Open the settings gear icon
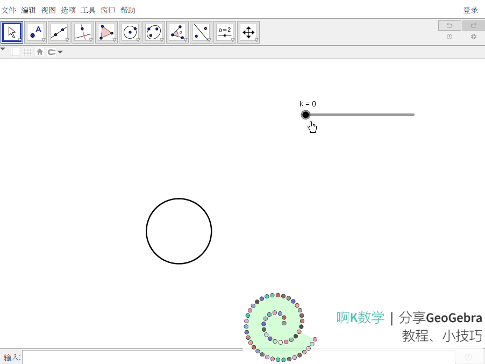The image size is (485, 364). [474, 37]
